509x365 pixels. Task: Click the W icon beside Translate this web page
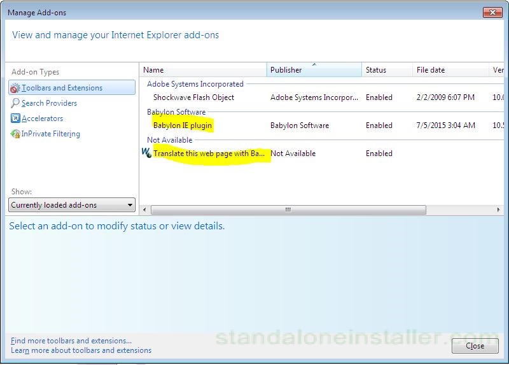point(146,153)
